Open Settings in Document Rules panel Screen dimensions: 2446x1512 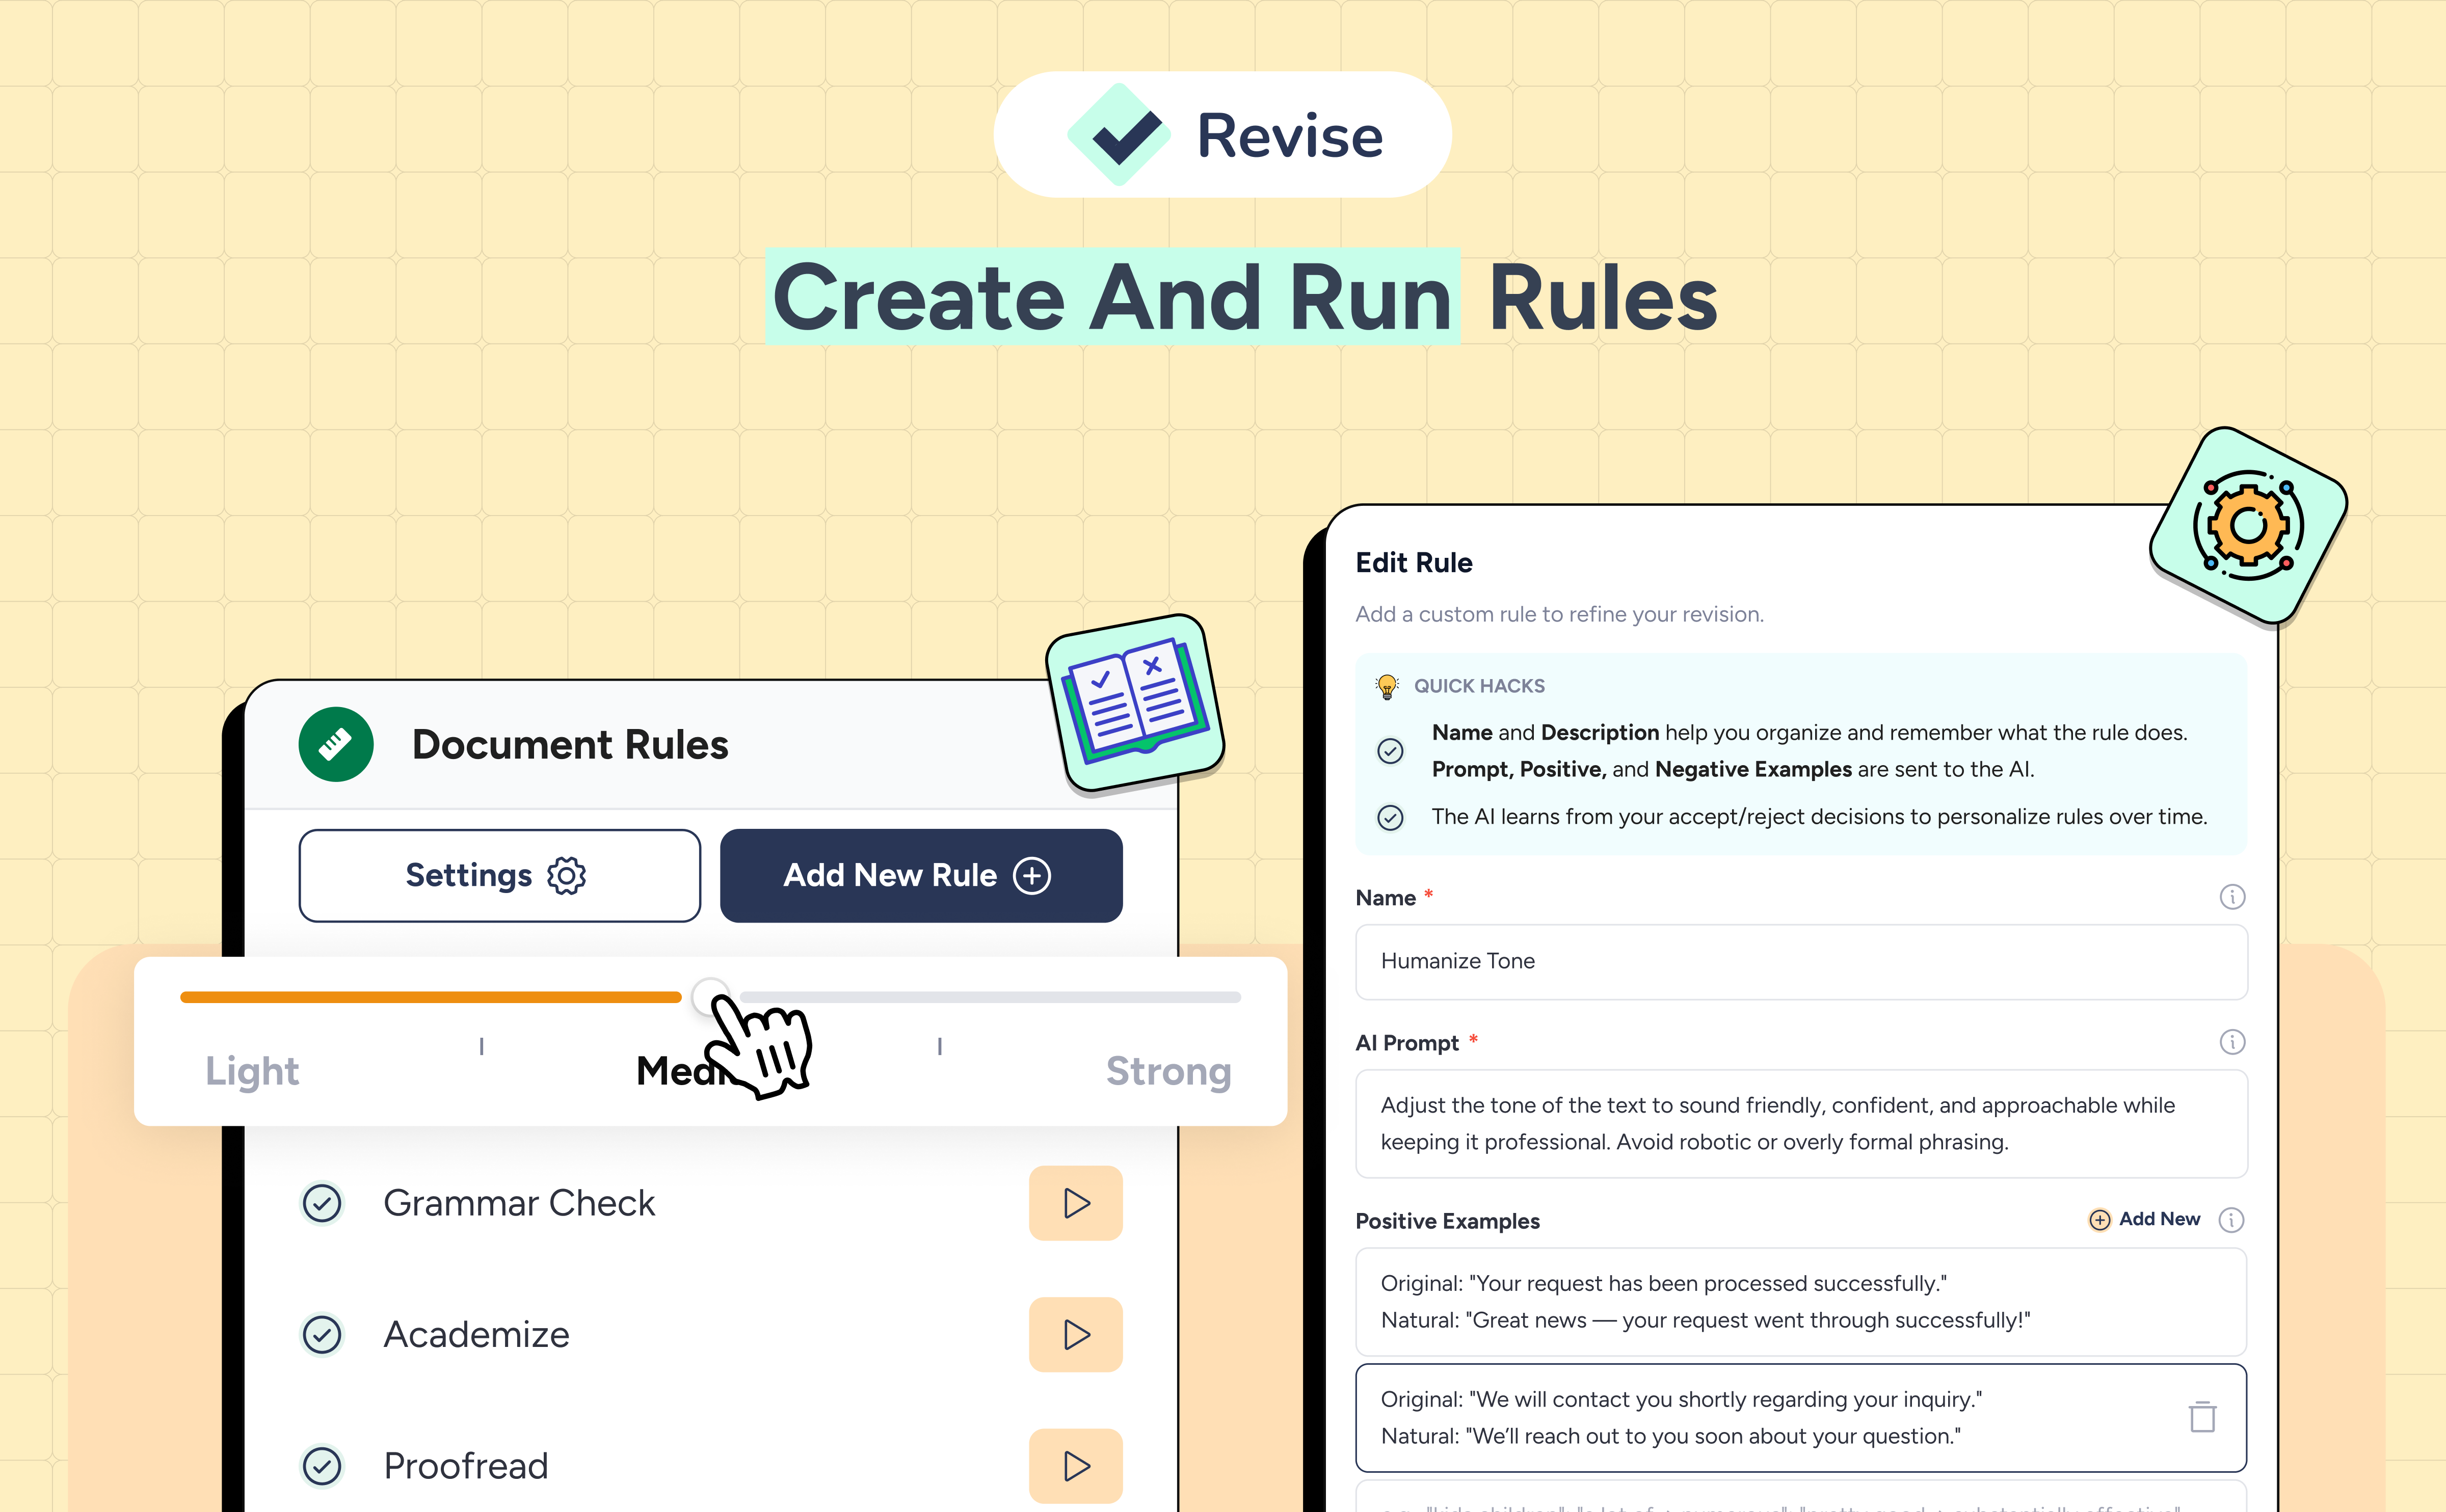pyautogui.click(x=499, y=875)
